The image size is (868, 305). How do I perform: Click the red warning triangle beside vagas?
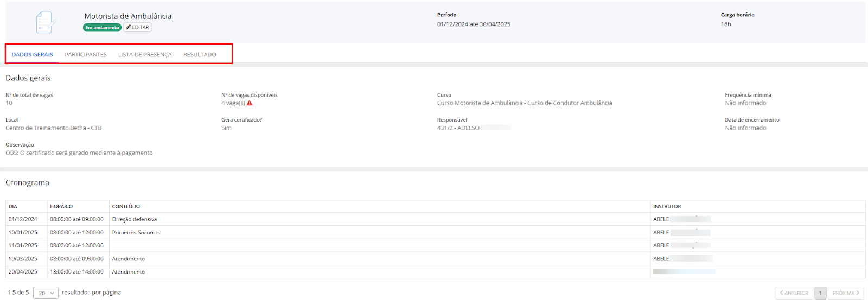pyautogui.click(x=250, y=103)
